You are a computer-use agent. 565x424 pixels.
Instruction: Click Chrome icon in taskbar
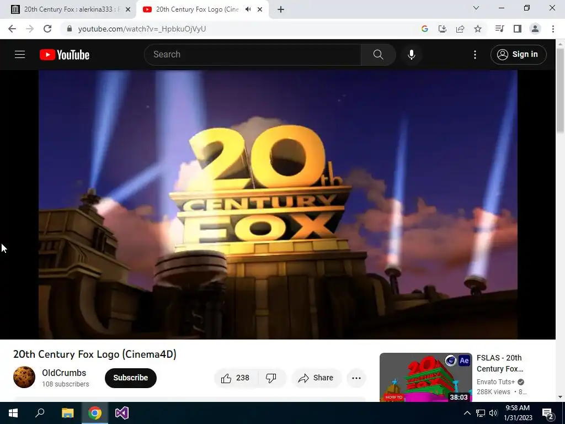point(95,413)
